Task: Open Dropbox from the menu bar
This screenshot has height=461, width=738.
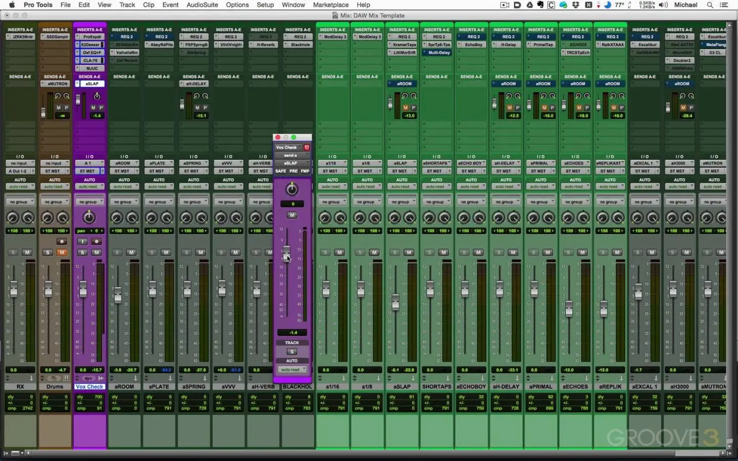Action: (576, 5)
